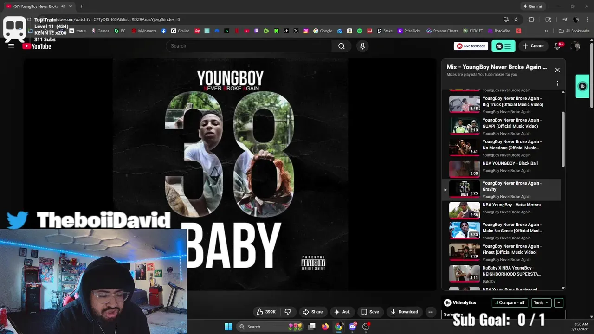Open Finest [Official Video] playlist entry

[x=501, y=252]
